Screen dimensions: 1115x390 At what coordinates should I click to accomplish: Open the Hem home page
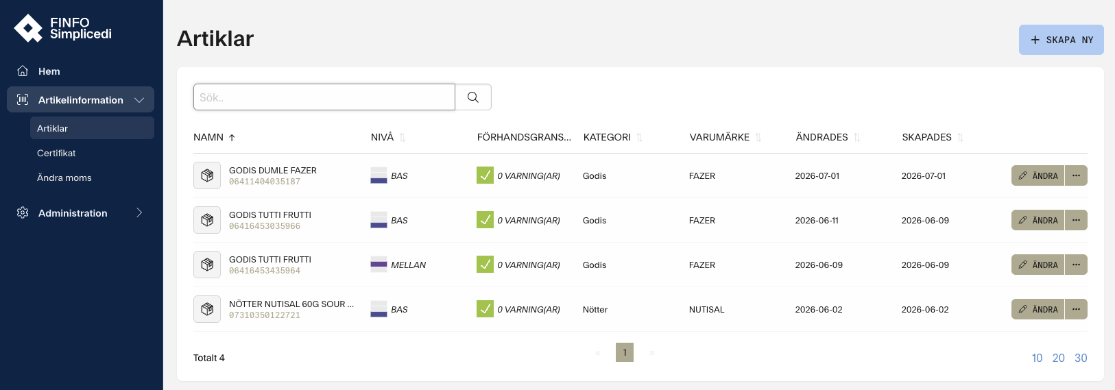click(49, 71)
